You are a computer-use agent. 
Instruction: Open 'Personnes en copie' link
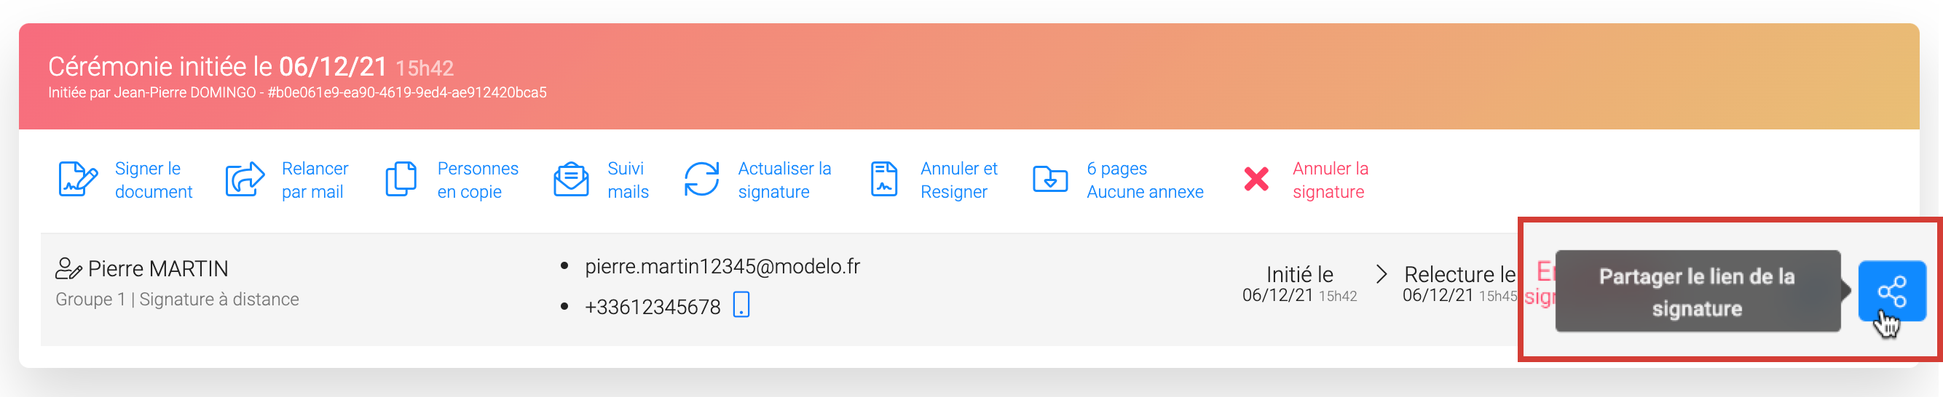[478, 180]
